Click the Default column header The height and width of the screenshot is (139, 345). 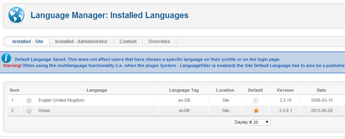click(x=255, y=90)
